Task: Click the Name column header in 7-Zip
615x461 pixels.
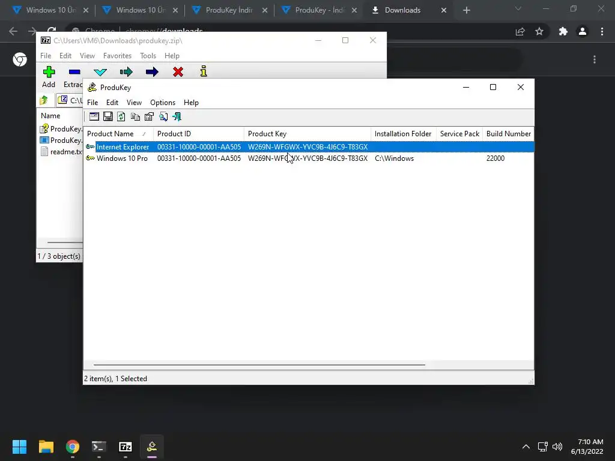Action: click(50, 116)
